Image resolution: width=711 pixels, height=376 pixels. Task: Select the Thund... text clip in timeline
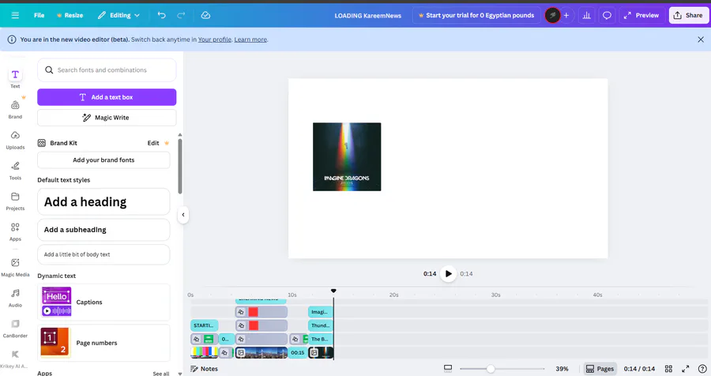320,325
